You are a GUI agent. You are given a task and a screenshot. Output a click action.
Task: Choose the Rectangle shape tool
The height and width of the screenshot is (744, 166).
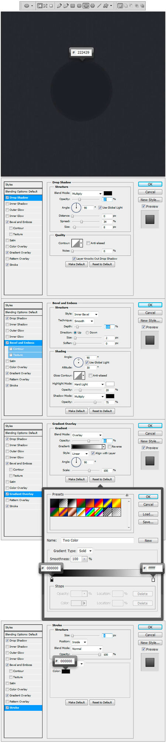[x=73, y=6]
